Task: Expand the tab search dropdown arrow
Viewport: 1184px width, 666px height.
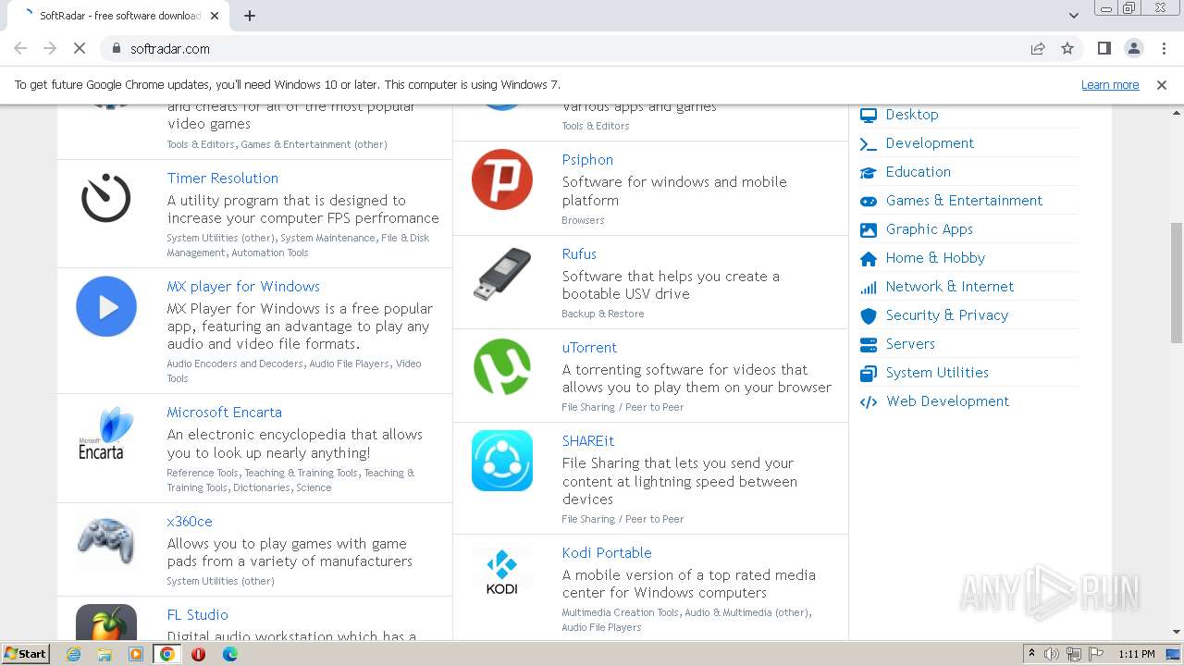Action: [x=1073, y=16]
